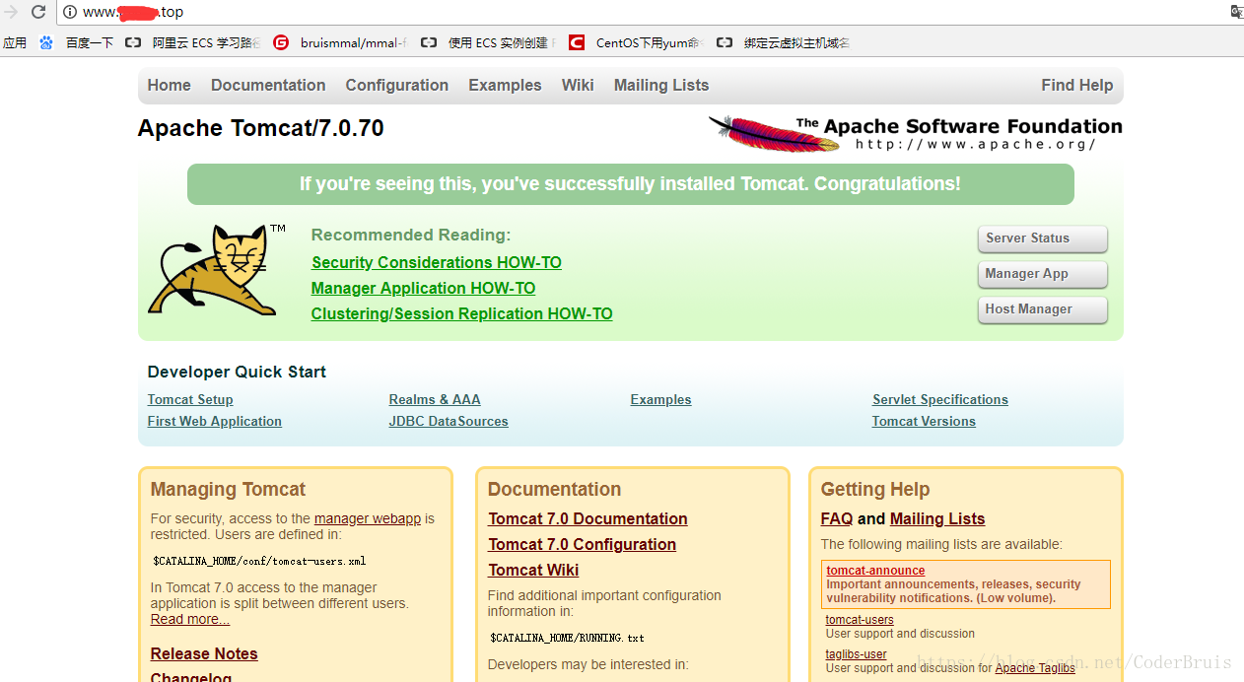Open the Tomcat Versions link

coord(924,421)
